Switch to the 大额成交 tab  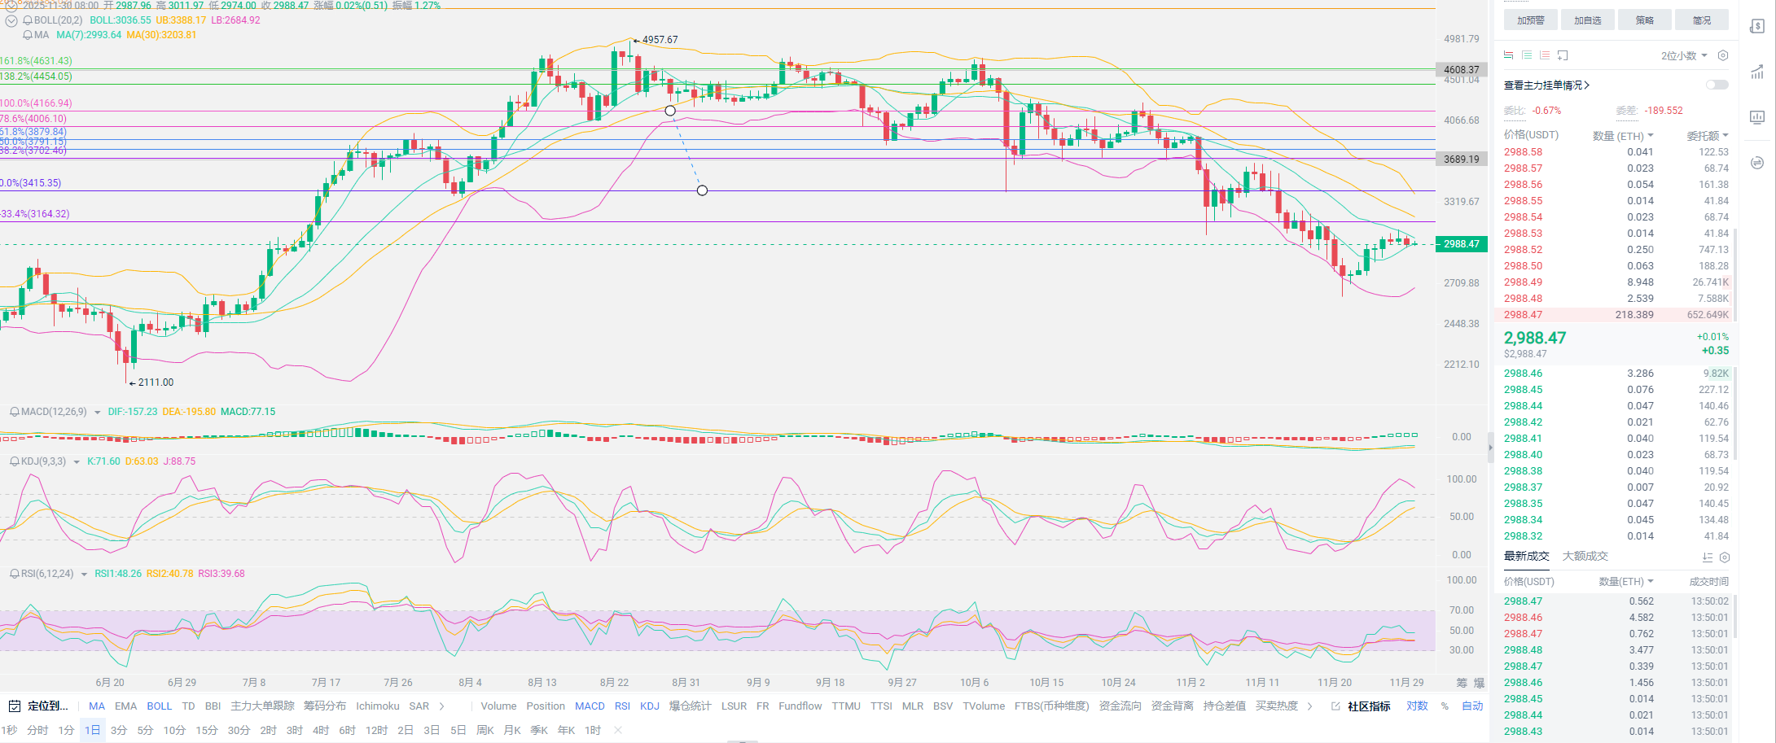(x=1585, y=557)
